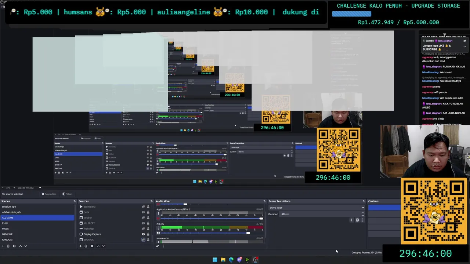
Task: Show the acumalaka source
Action: tap(143, 207)
